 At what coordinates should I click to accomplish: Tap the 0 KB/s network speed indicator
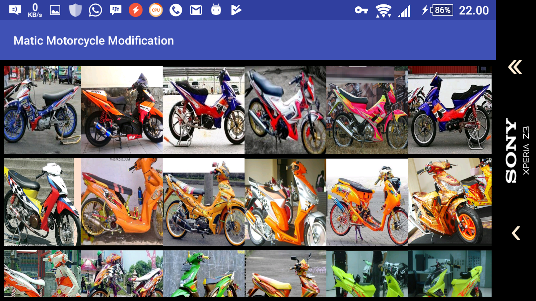click(35, 10)
